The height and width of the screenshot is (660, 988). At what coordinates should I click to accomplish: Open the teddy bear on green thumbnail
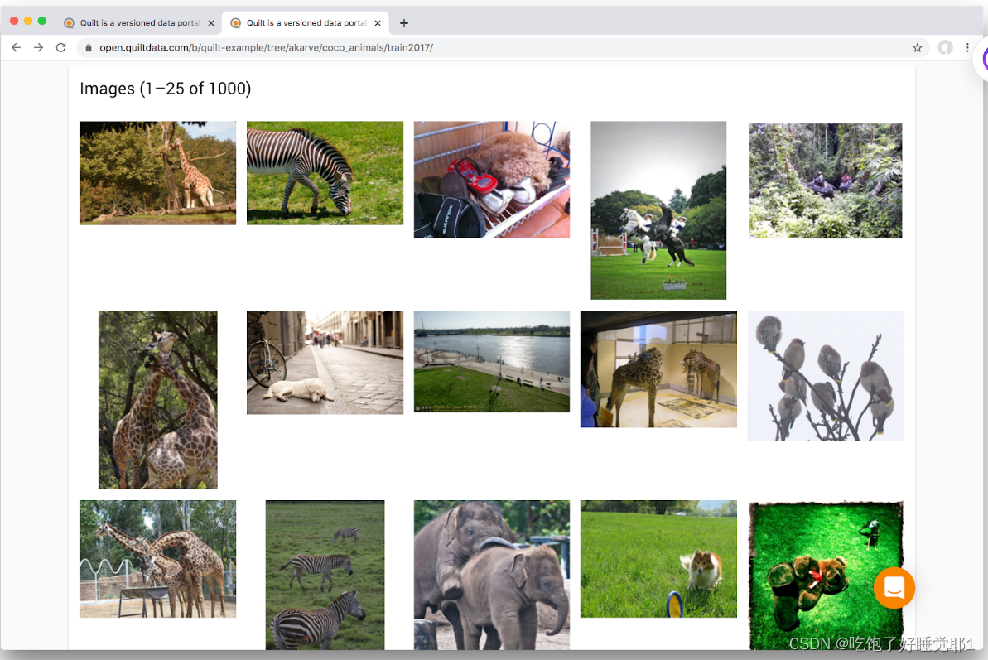826,575
